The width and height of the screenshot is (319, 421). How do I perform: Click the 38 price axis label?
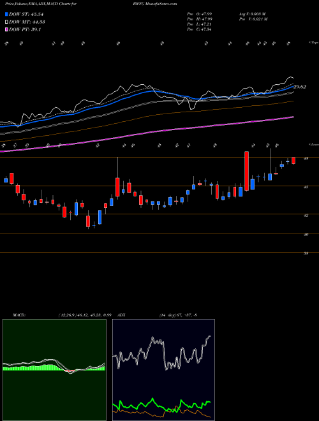(306, 253)
